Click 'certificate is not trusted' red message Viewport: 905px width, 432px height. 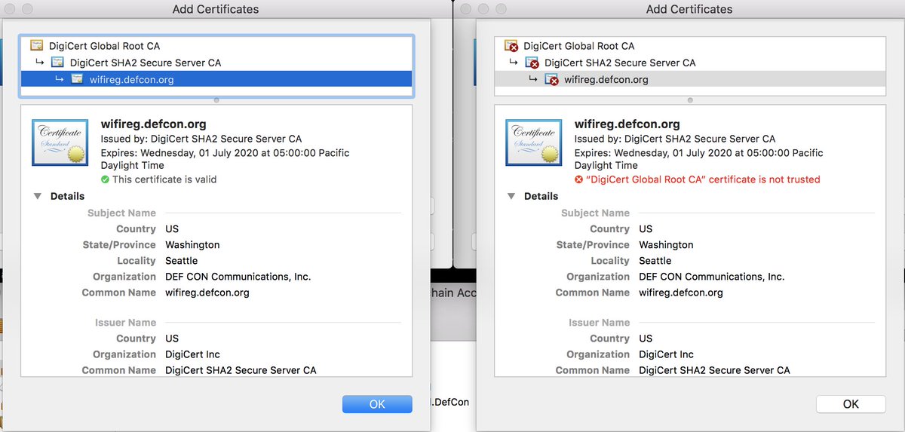click(703, 179)
